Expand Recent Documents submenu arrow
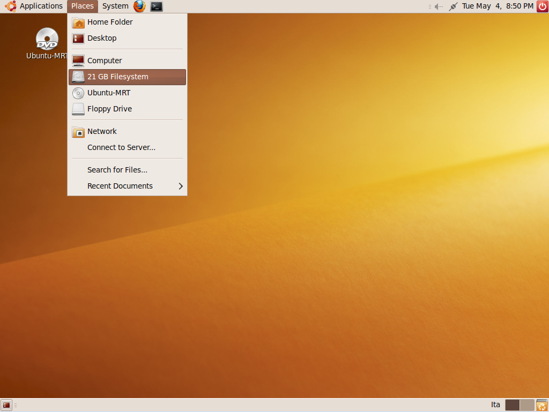The height and width of the screenshot is (412, 549). tap(181, 186)
